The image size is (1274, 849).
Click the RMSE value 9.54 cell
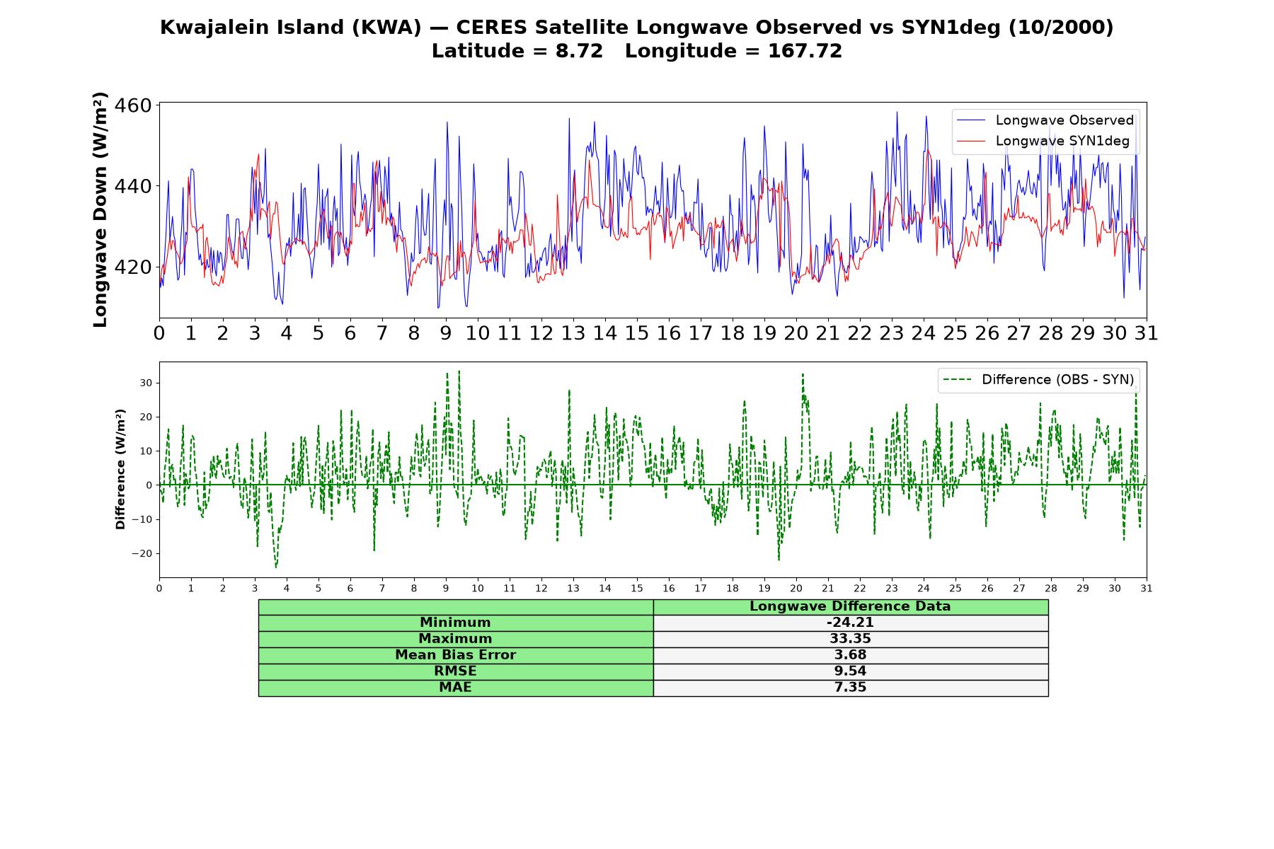850,671
